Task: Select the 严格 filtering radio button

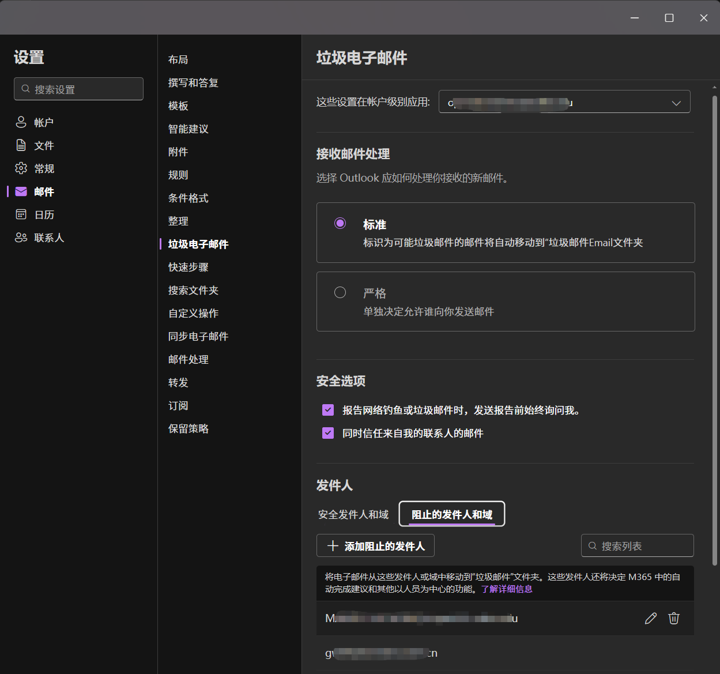Action: click(x=340, y=292)
